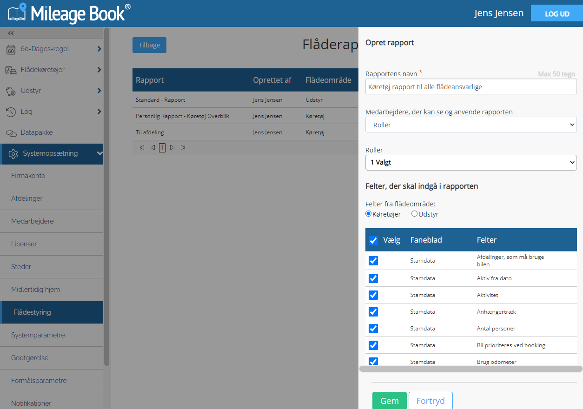The image size is (583, 409).
Task: Click the sidebar vertical scrollbar
Action: tap(107, 197)
